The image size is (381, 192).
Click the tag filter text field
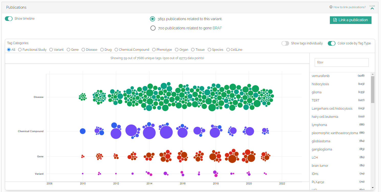(342, 62)
